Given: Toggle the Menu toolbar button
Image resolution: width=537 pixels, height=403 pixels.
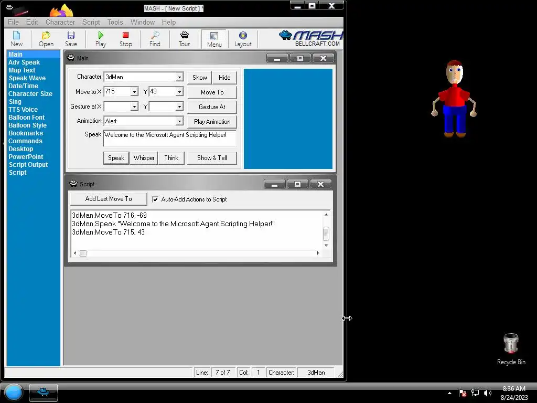Looking at the screenshot, I should click(214, 39).
